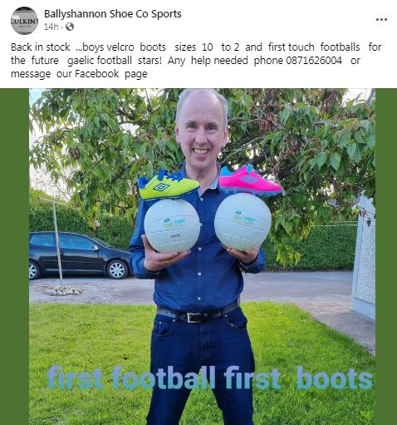Click the yellow-green Umbro boot in photo
Viewport: 397px width, 425px height.
tap(169, 185)
